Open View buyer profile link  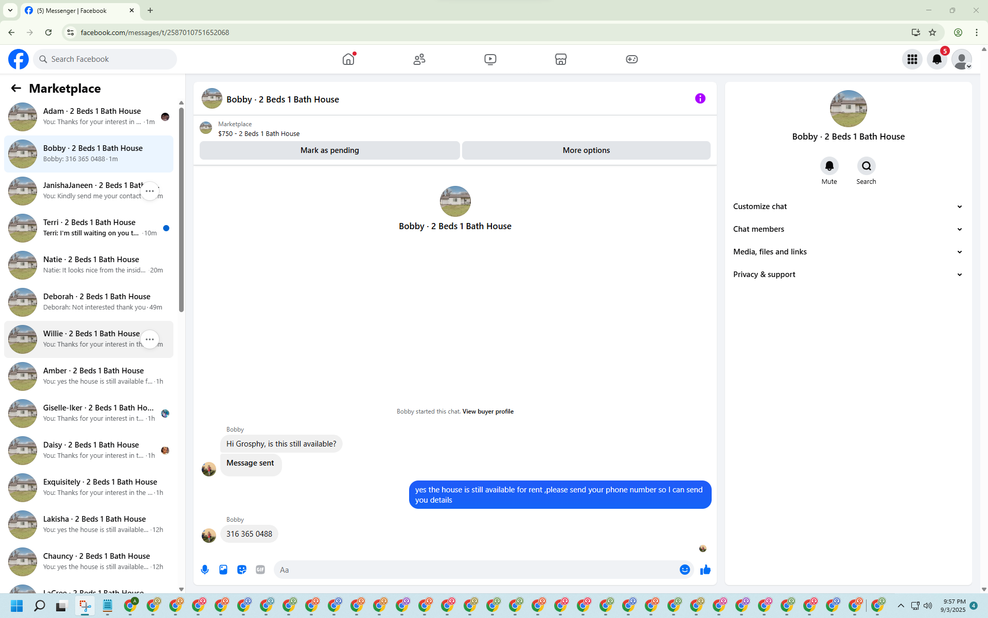[x=488, y=411]
